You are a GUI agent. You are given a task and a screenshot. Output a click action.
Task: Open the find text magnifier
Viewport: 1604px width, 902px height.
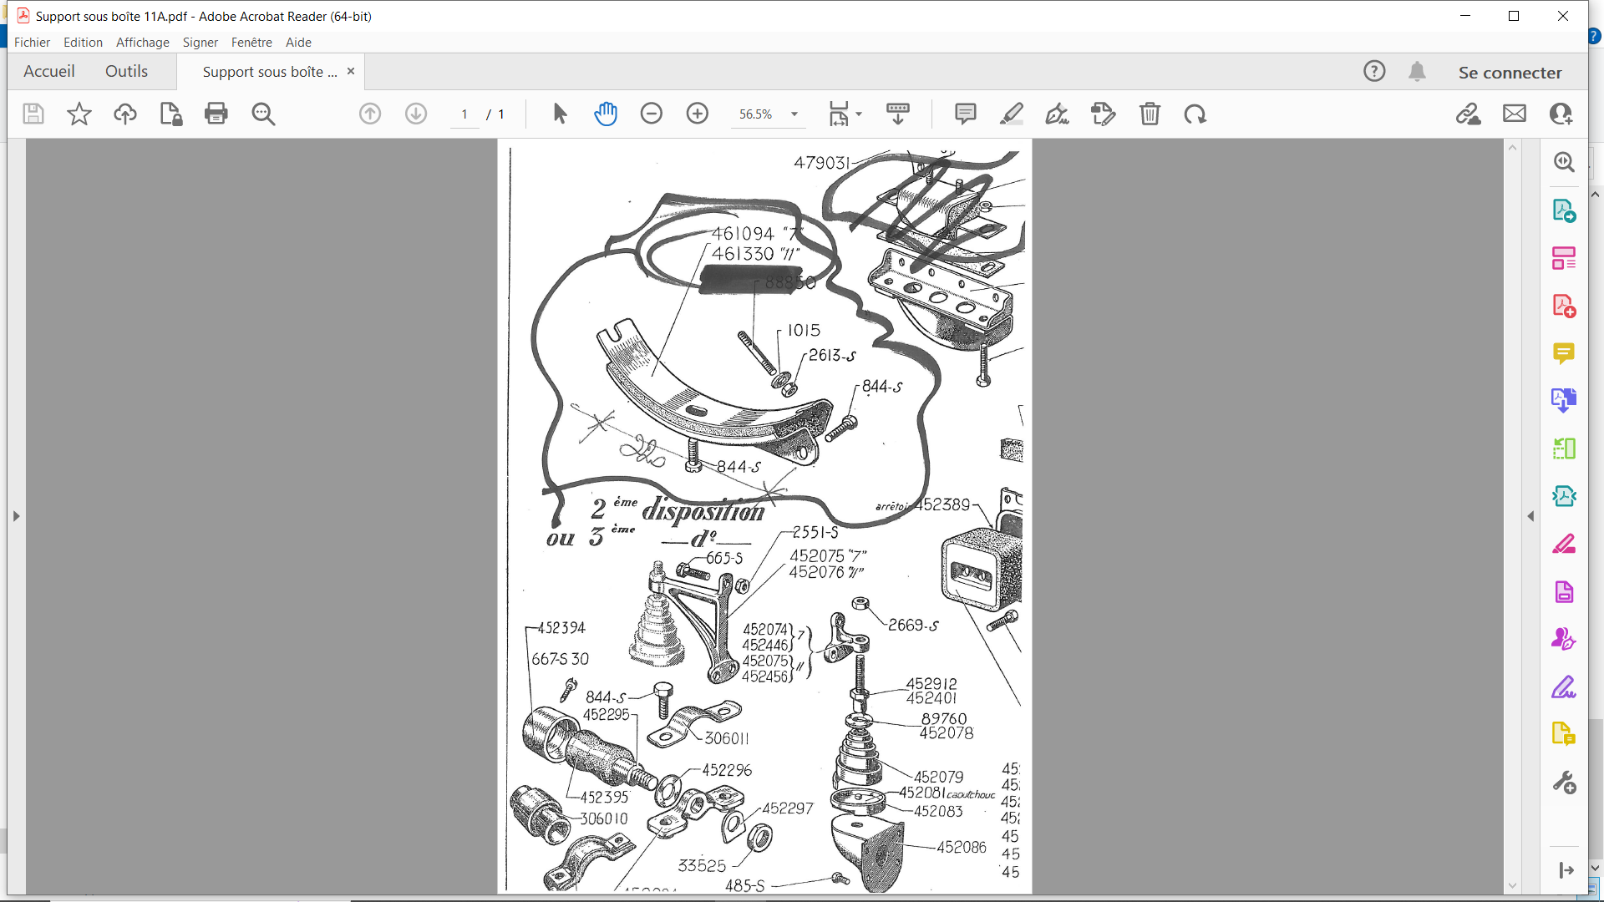(x=263, y=114)
